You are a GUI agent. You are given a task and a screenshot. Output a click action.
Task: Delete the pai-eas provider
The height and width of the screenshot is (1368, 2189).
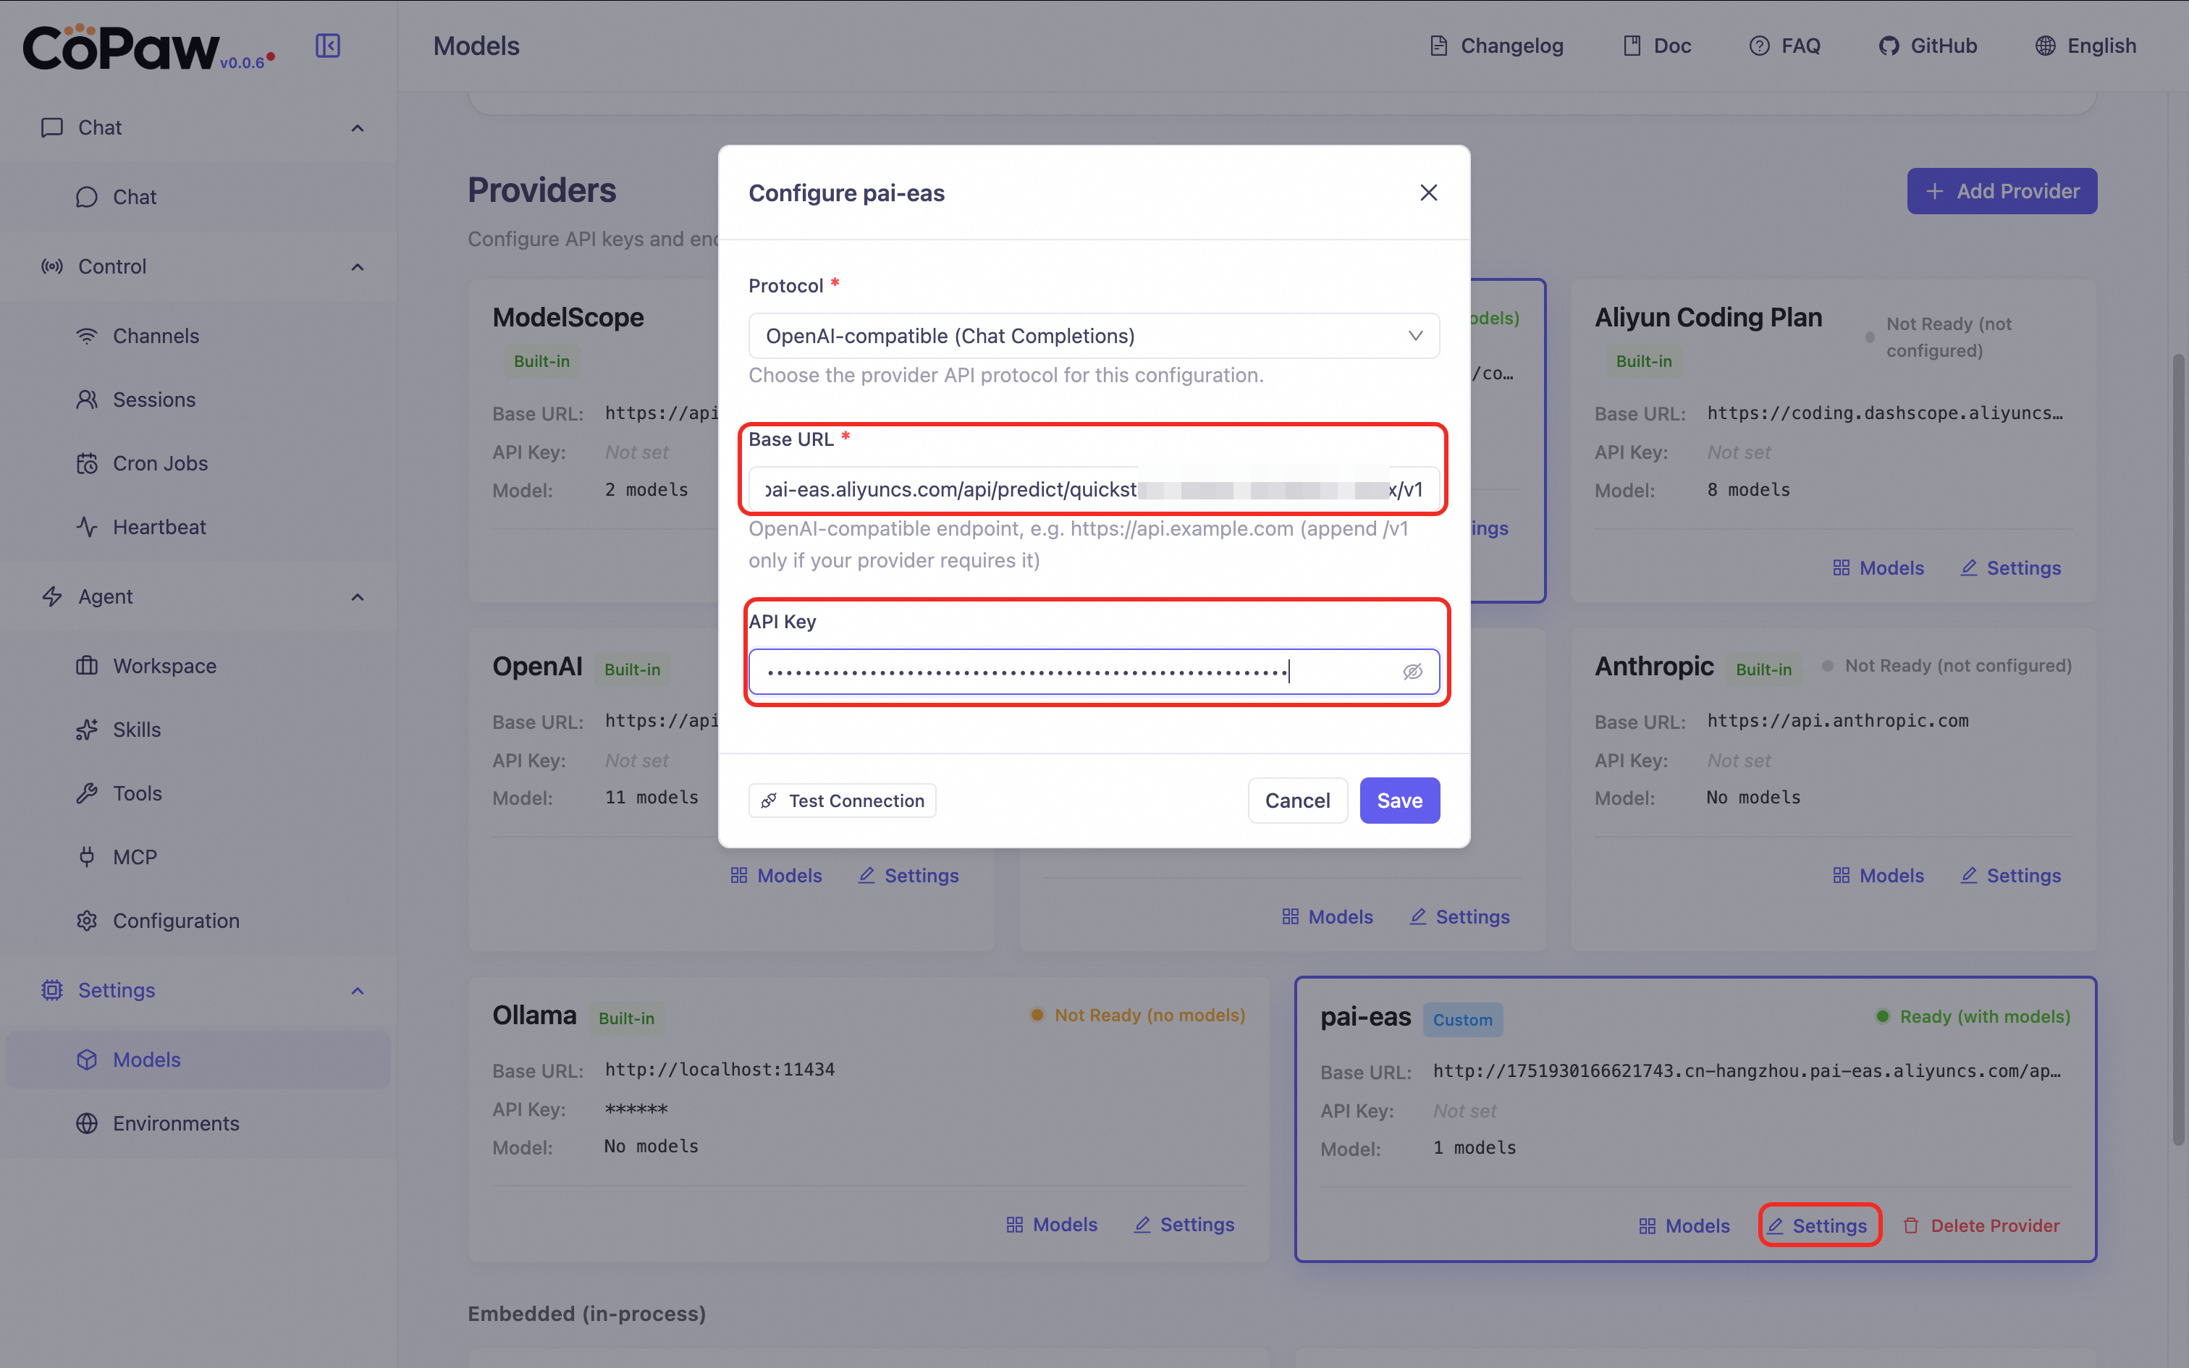point(1981,1225)
